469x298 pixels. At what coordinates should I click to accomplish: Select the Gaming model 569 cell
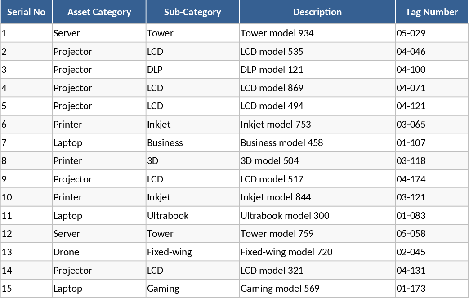(280, 289)
